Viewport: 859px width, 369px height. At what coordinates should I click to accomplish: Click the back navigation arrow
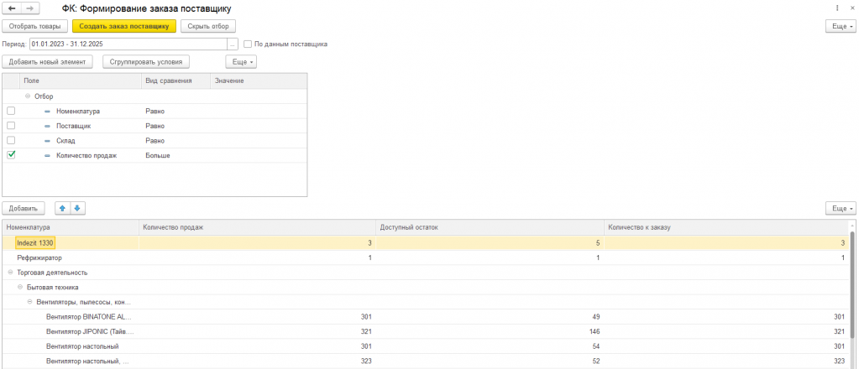point(13,8)
